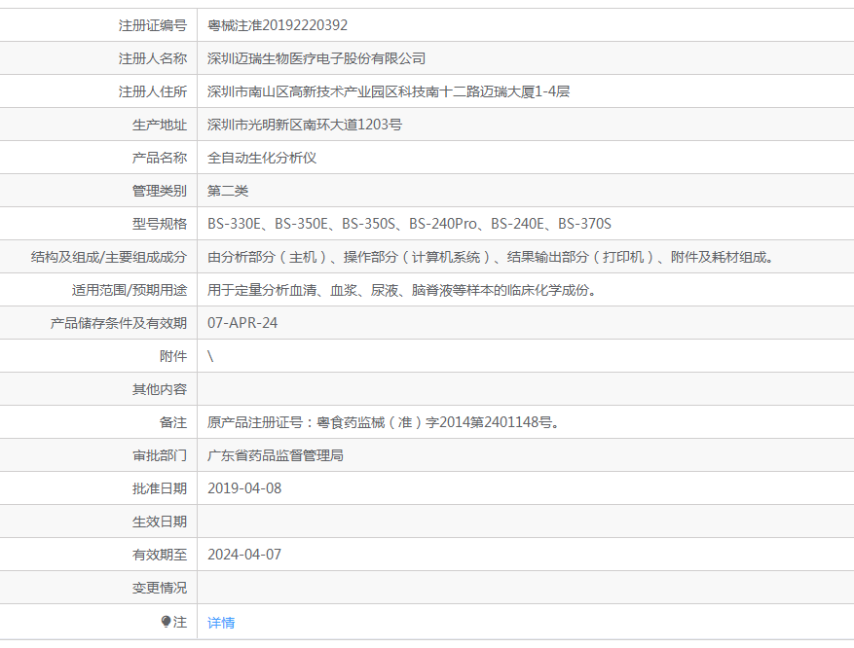Click the 生效日期 label

[160, 522]
